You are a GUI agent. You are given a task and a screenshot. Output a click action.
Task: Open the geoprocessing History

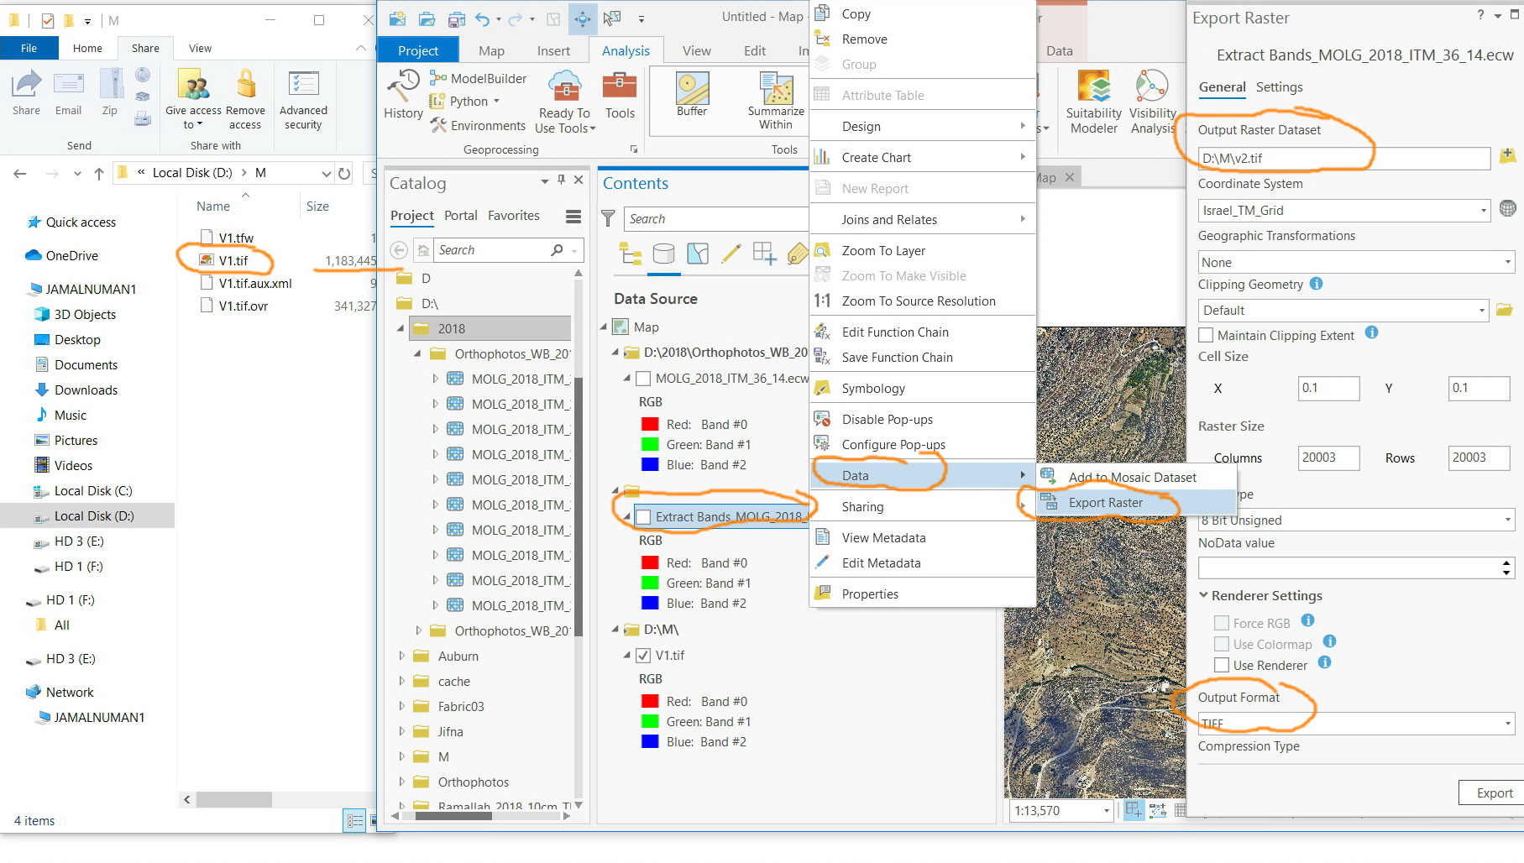coord(403,94)
